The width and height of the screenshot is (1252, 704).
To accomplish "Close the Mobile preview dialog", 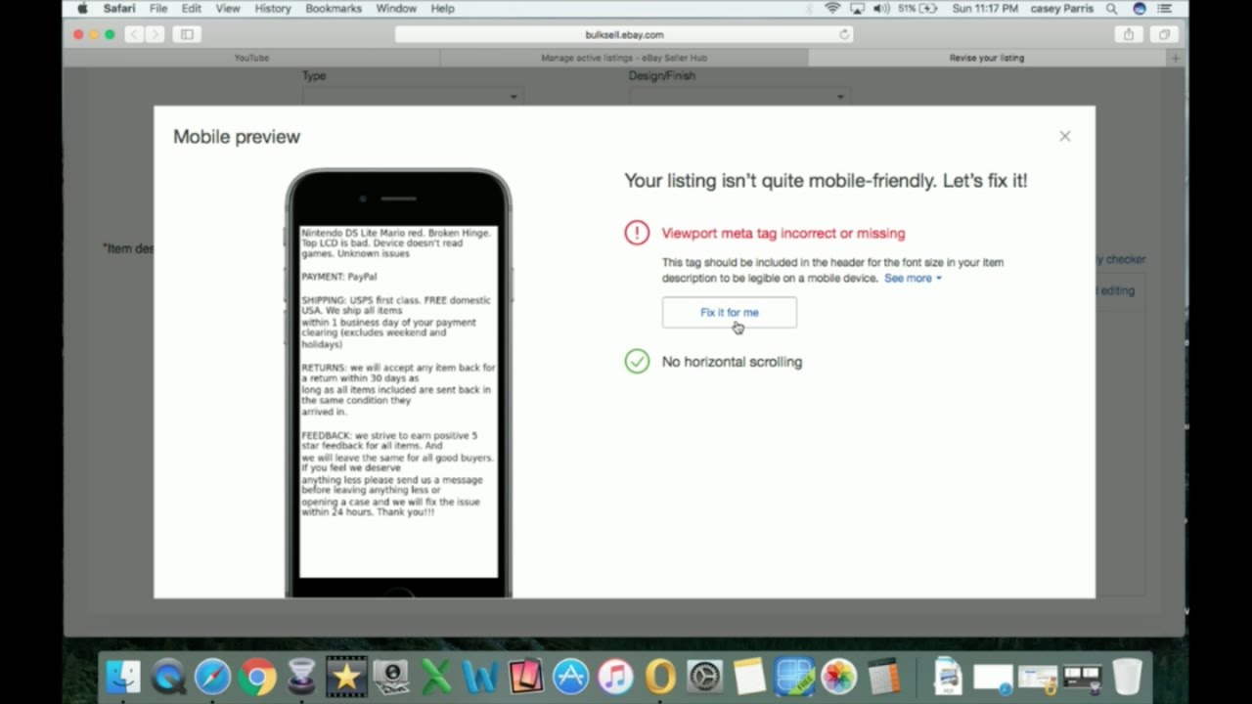I will (1065, 137).
